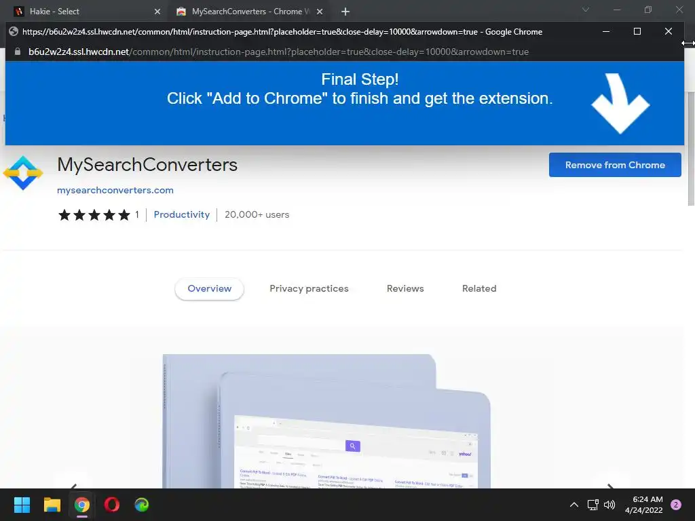
Task: Switch to Privacy practices tab
Action: click(309, 288)
